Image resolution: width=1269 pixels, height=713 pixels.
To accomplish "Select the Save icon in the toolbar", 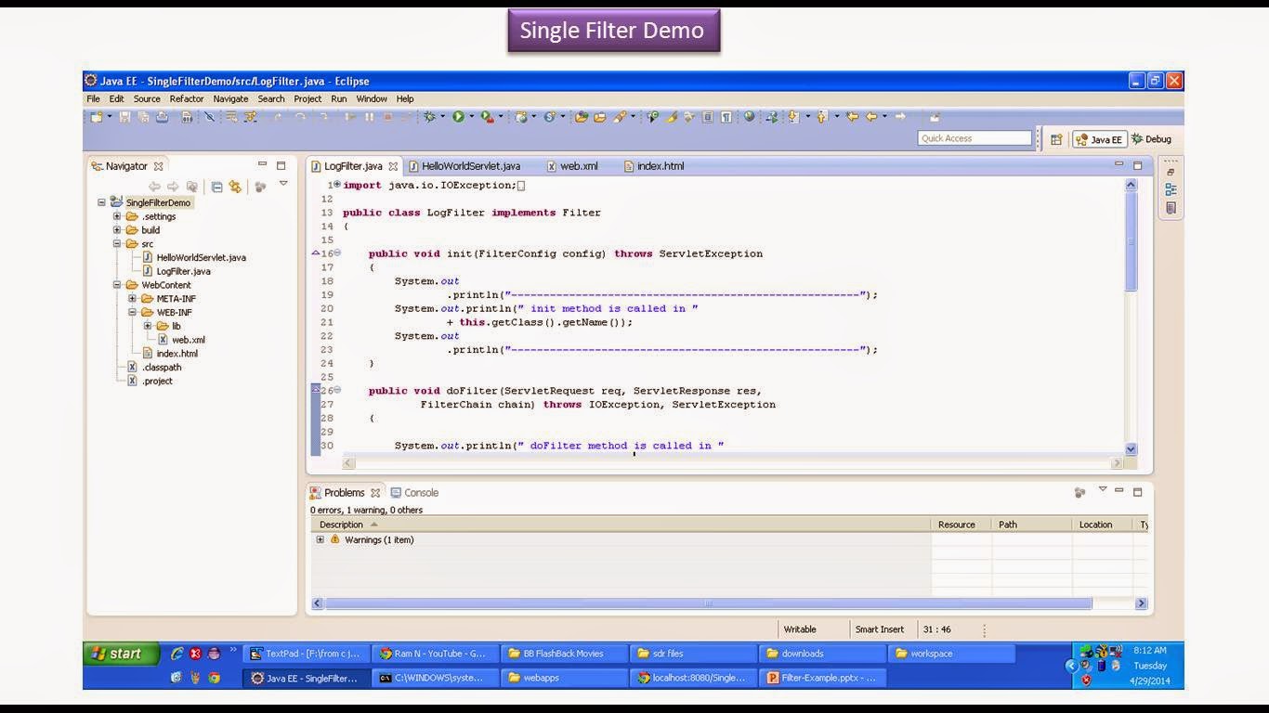I will (x=125, y=116).
